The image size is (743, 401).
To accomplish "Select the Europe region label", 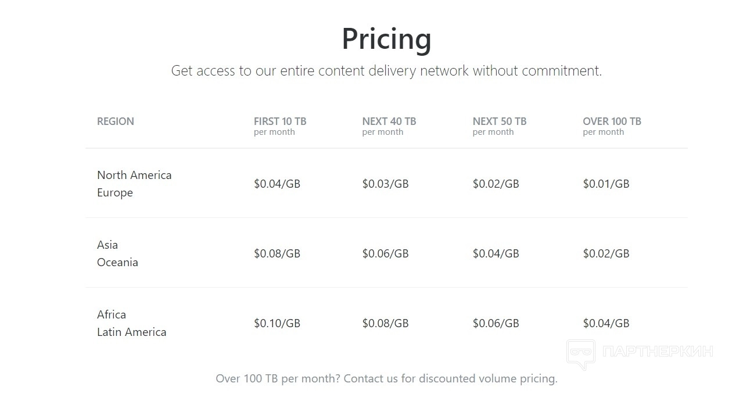I will (115, 192).
